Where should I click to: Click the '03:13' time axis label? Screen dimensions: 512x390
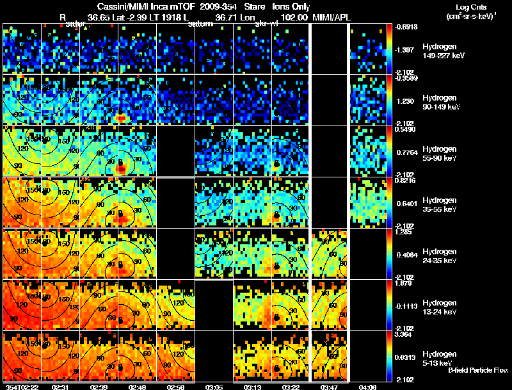pyautogui.click(x=252, y=387)
